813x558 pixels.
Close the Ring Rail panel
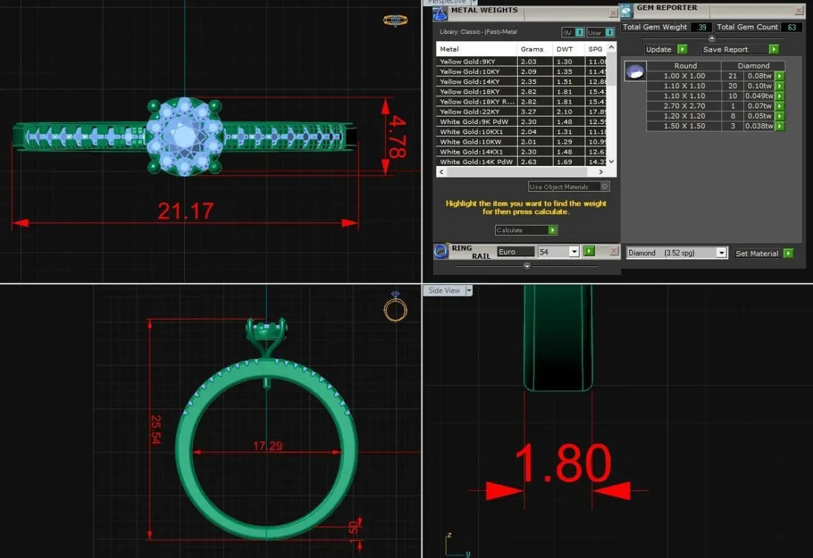[x=614, y=251]
